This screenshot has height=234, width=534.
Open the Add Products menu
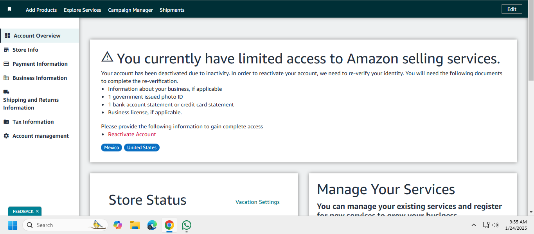41,10
